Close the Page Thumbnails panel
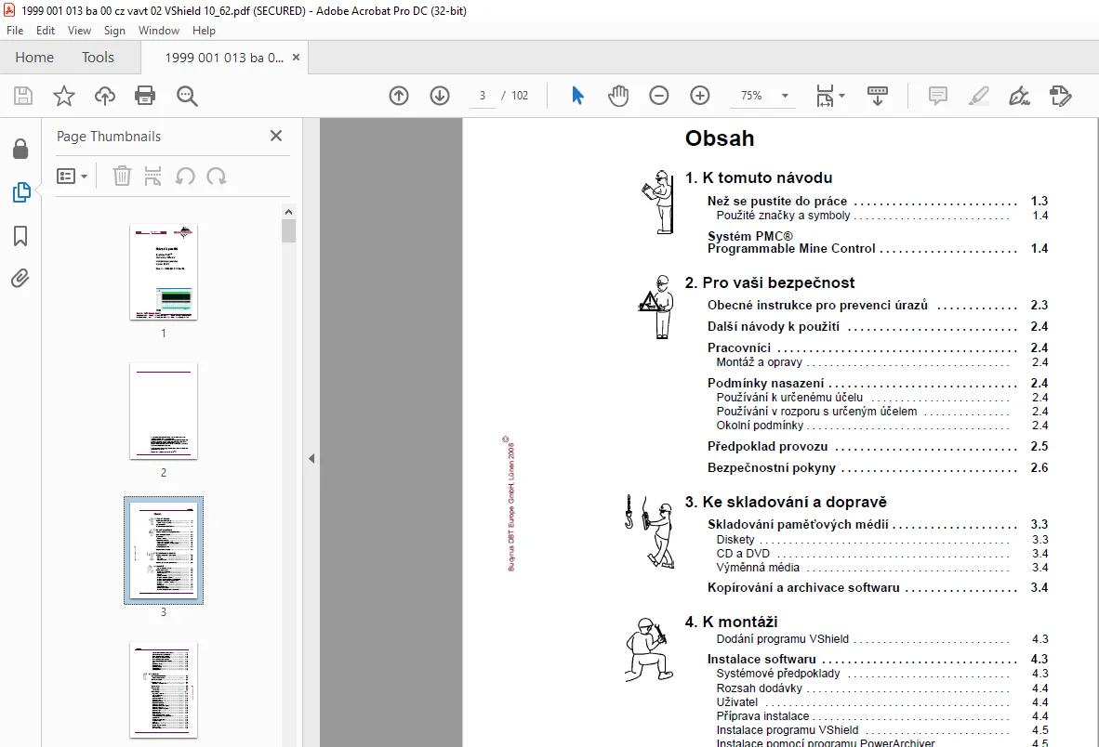Viewport: 1099px width, 747px height. [276, 136]
